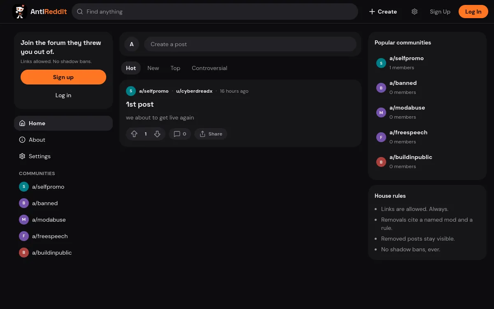Click the 'House rules' heading
Screen dimensions: 494x309
(x=390, y=196)
